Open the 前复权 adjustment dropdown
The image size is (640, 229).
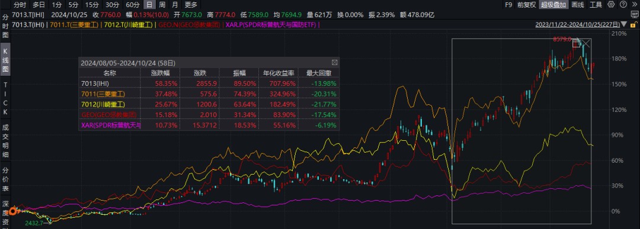point(526,5)
